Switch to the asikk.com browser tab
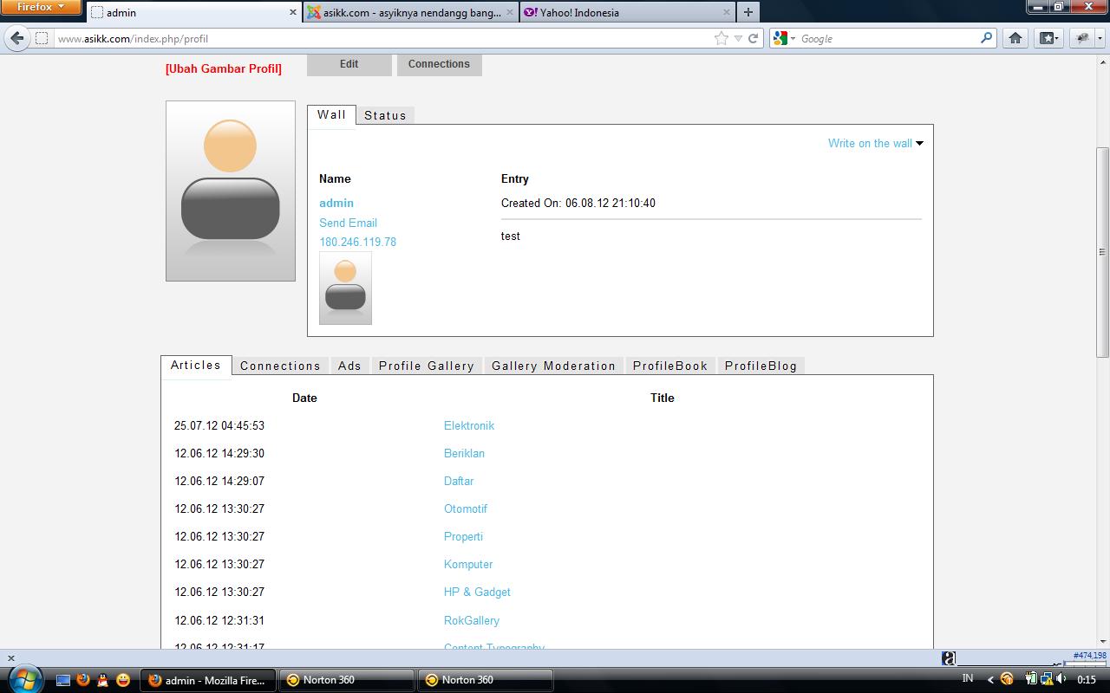The image size is (1110, 693). 412,12
